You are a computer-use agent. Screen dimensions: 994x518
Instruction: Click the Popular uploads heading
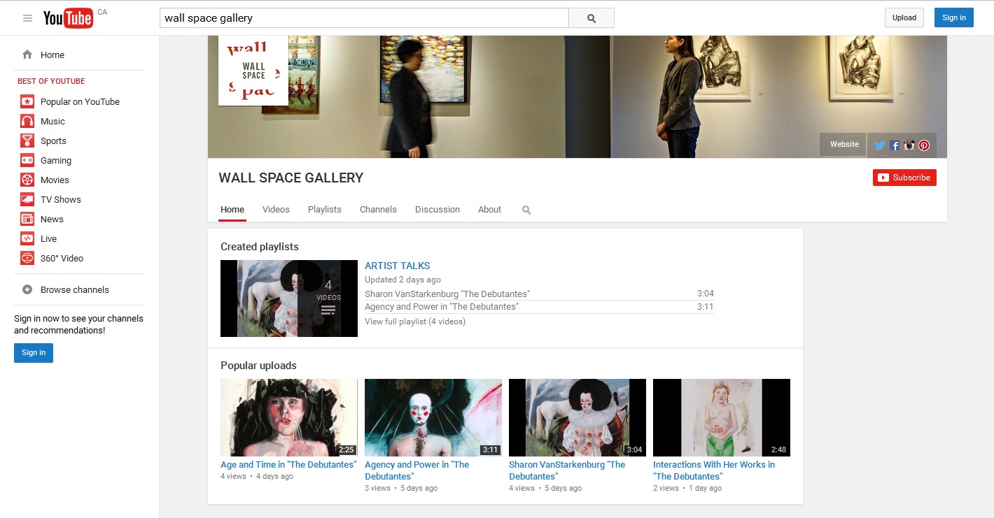tap(258, 366)
